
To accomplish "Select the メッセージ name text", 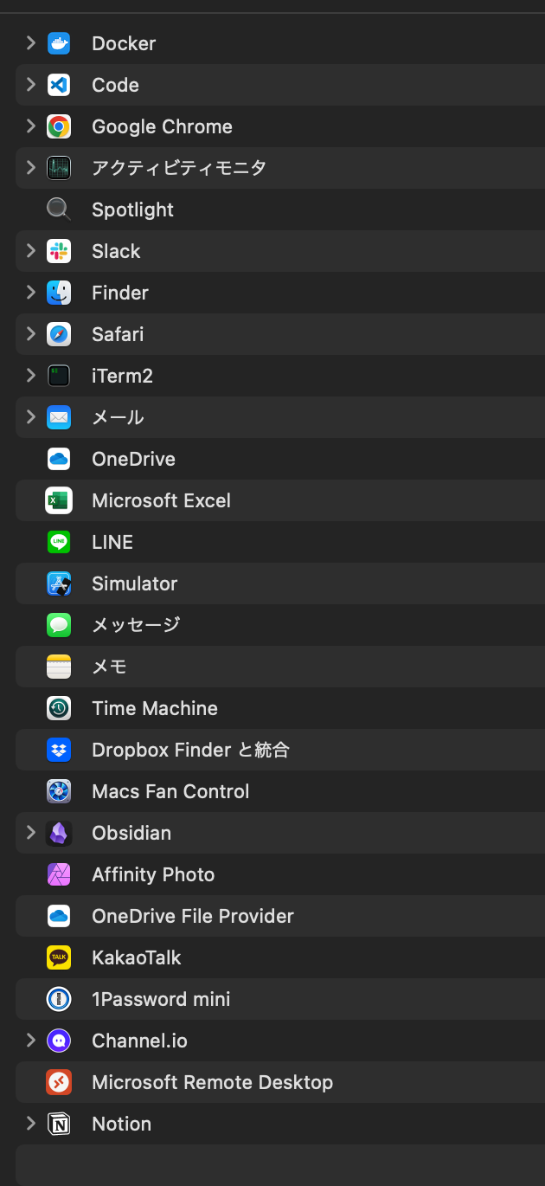I will tap(136, 625).
